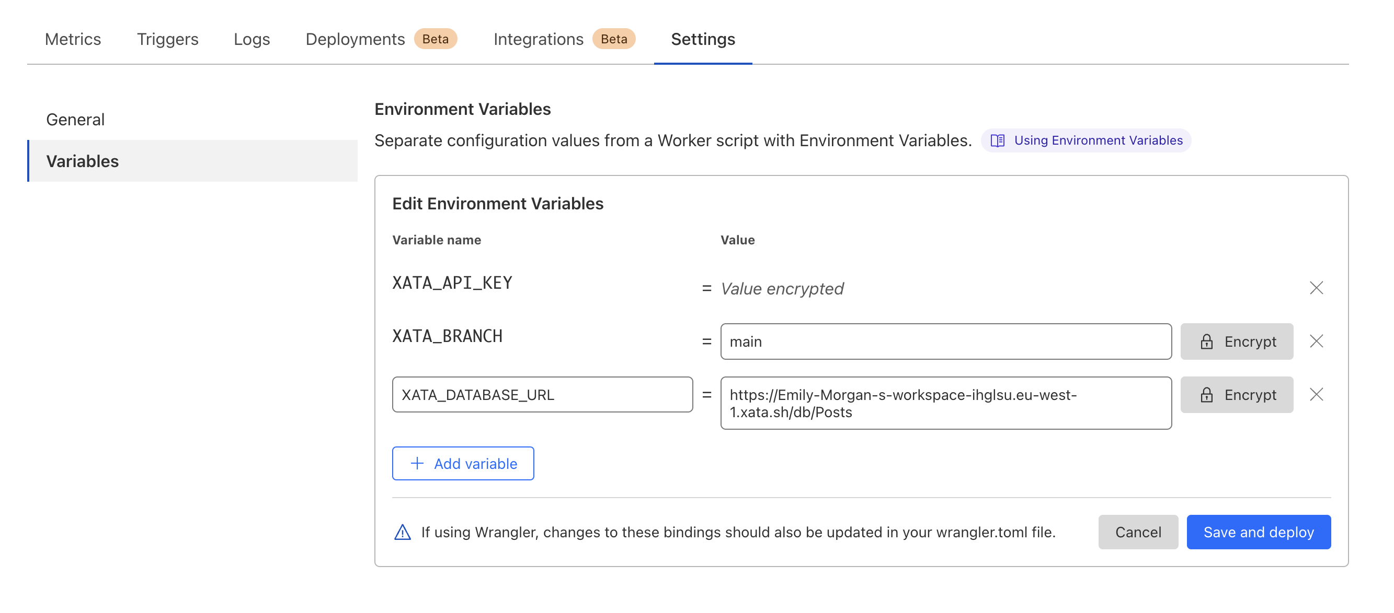
Task: Go to the Deployments tab
Action: pyautogui.click(x=355, y=39)
